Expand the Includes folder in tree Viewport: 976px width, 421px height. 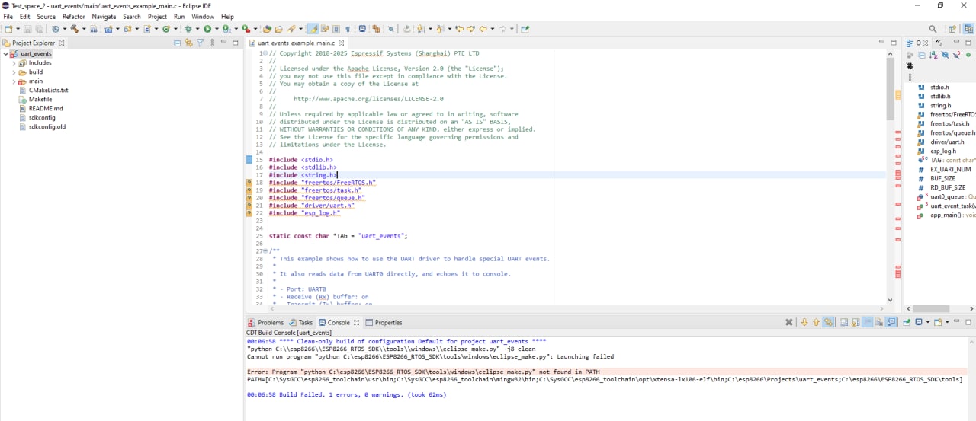pos(14,63)
